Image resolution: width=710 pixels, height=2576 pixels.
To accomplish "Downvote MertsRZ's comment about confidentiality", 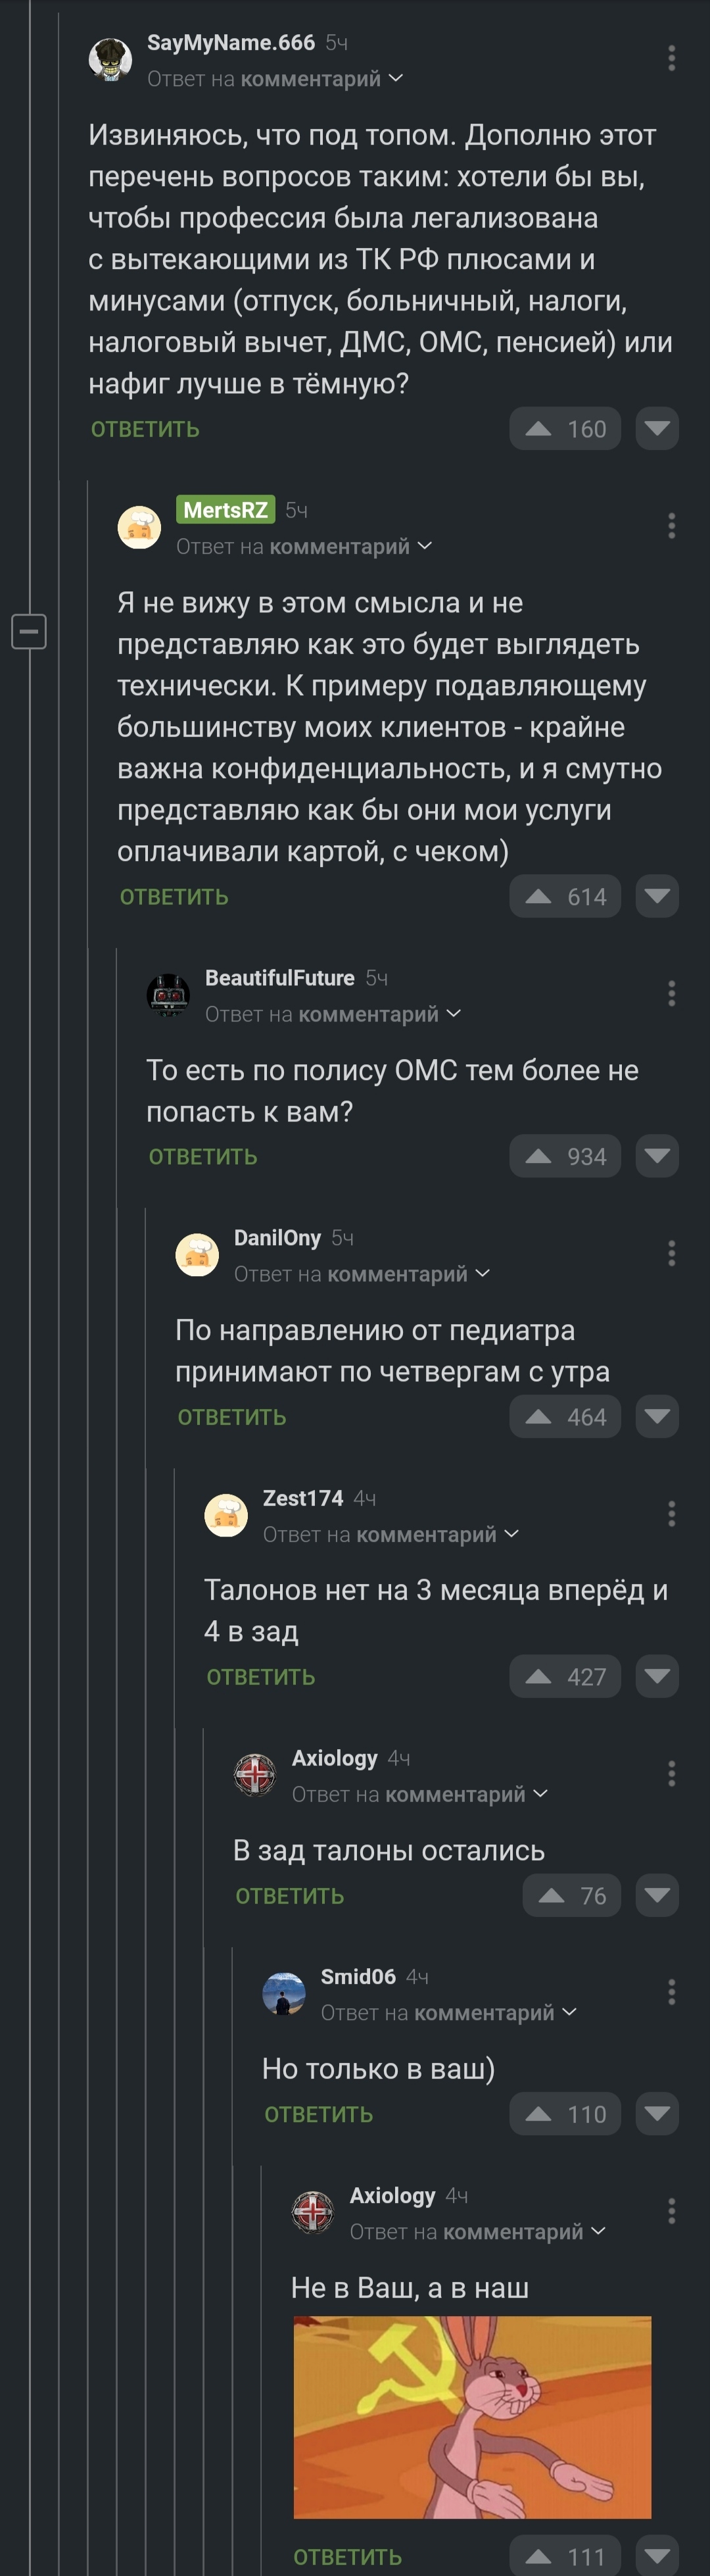I will click(x=657, y=896).
